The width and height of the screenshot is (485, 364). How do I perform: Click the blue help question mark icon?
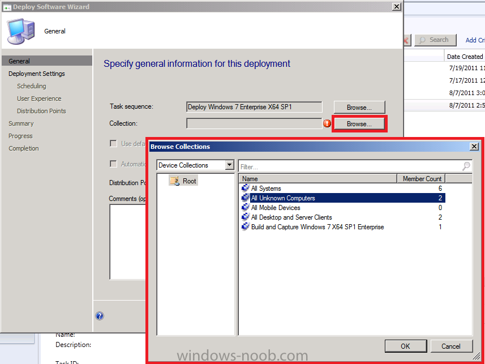click(x=99, y=316)
